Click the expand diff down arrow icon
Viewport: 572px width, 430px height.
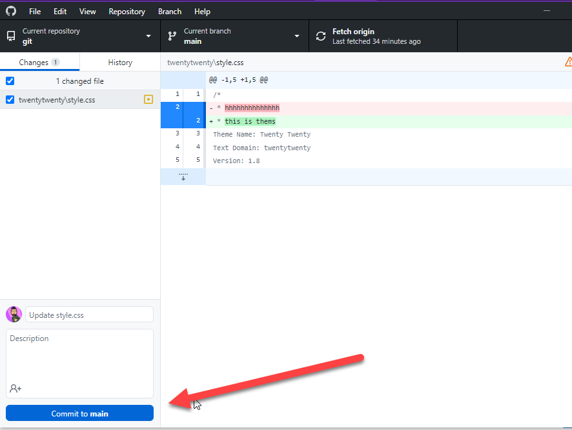pyautogui.click(x=183, y=177)
